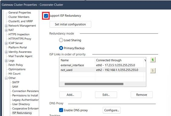
Task: Click Logs tree label
Action: 11,60
